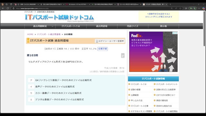Open the Copilot icon in Edge toolbar

tap(203, 8)
